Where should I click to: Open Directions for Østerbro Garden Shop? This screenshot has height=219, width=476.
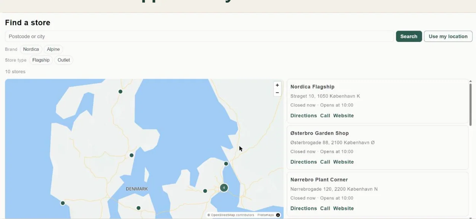(x=303, y=162)
